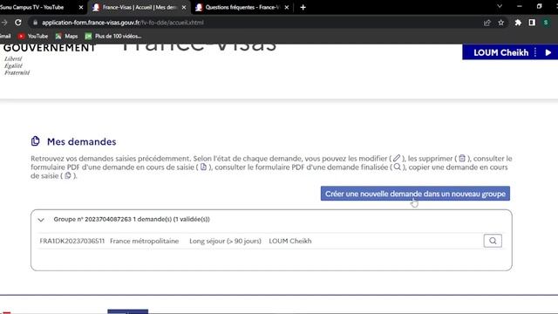This screenshot has height=314, width=558.
Task: Click the france-visas URL address bar
Action: pyautogui.click(x=256, y=23)
